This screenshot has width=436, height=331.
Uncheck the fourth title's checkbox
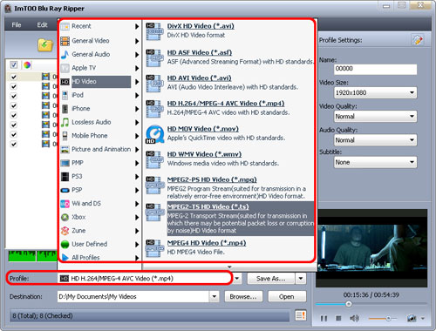[x=13, y=105]
